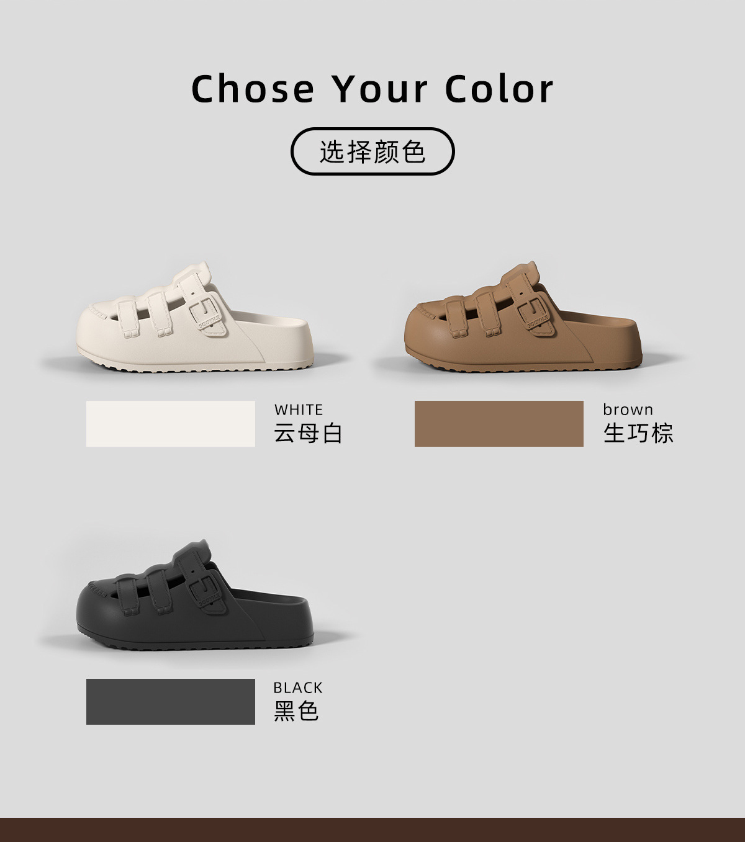Click the "Chose Your Color" heading

372,88
